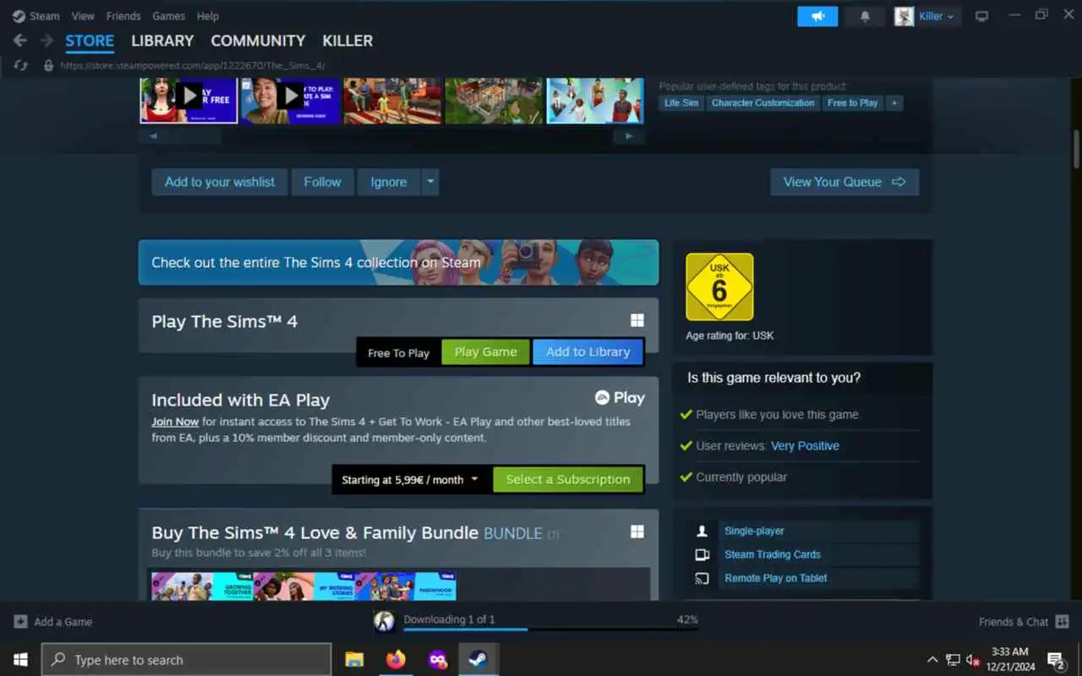Open the KILLER profile tab
The image size is (1082, 676).
pyautogui.click(x=347, y=41)
